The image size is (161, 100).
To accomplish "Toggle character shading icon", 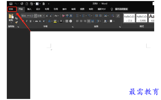I will 67,21.
